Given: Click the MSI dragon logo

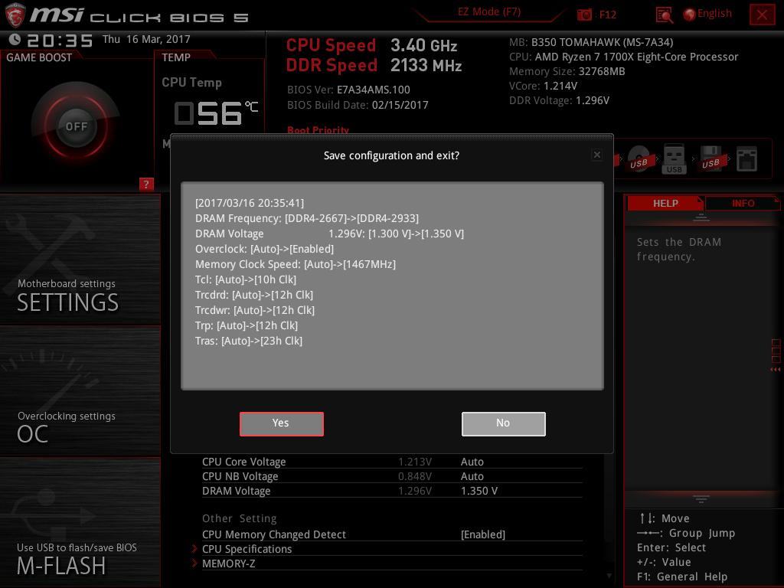Looking at the screenshot, I should pyautogui.click(x=15, y=15).
